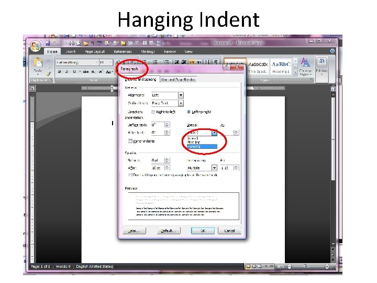Open the Mailings ribbon tab
377x283 pixels.
click(148, 51)
